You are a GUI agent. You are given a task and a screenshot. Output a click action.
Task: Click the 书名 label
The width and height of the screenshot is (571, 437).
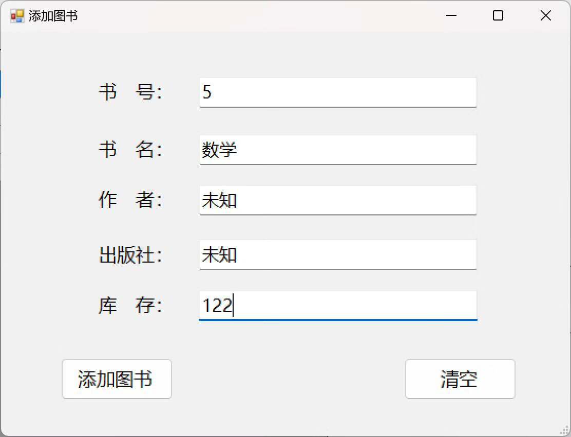pos(130,150)
